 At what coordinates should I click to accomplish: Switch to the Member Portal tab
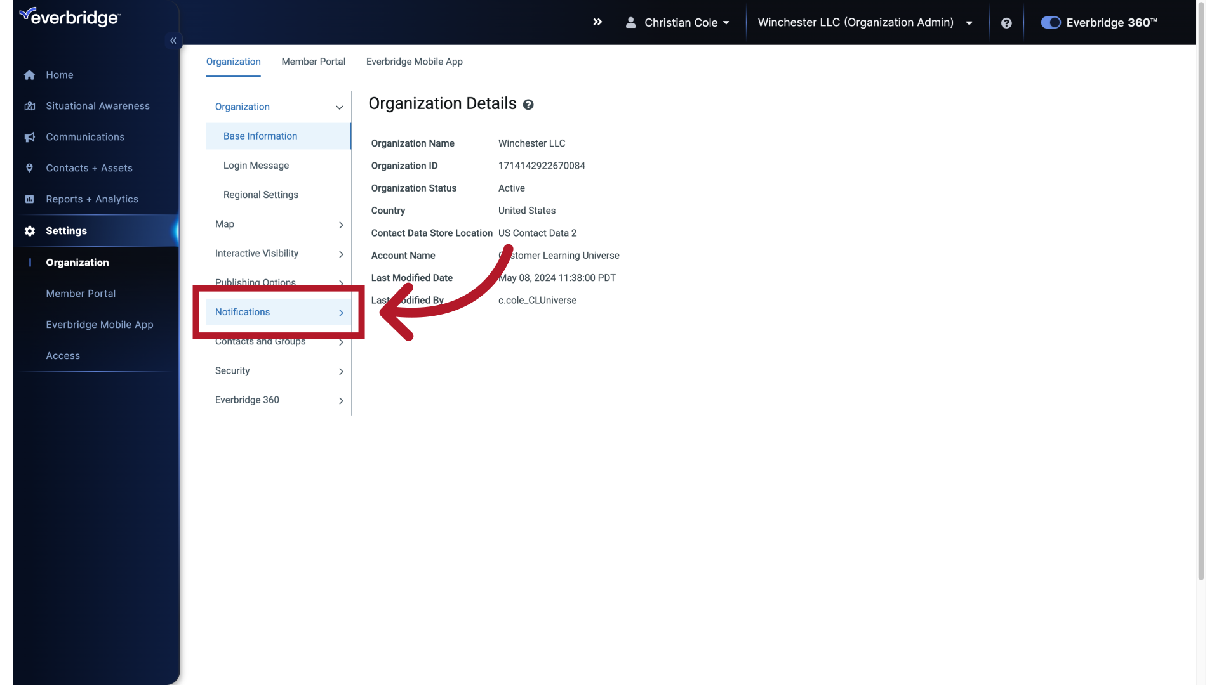(x=313, y=62)
